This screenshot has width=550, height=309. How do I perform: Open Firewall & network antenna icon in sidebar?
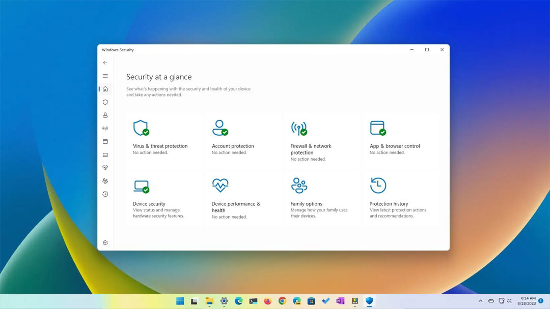(105, 129)
